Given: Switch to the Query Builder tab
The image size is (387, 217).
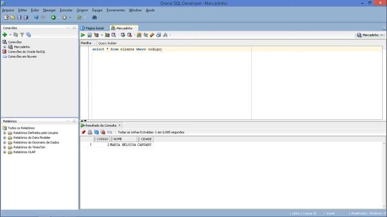Looking at the screenshot, I should point(108,43).
